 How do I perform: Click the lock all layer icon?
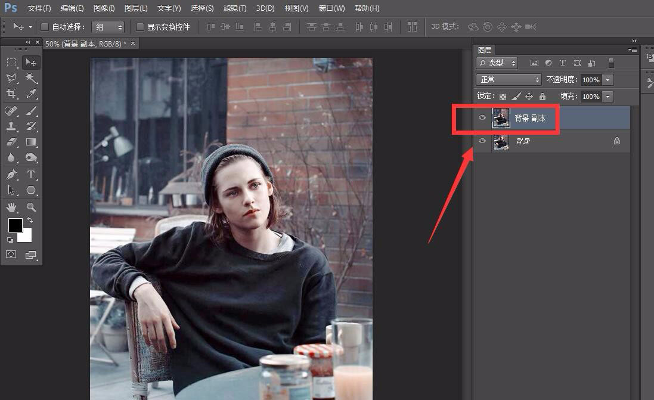pyautogui.click(x=542, y=97)
